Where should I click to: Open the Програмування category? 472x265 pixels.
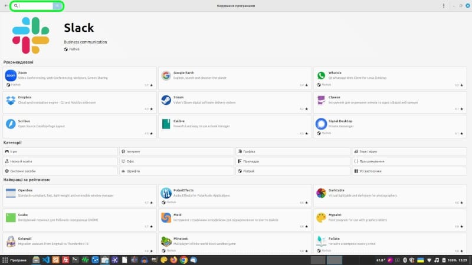[409, 161]
